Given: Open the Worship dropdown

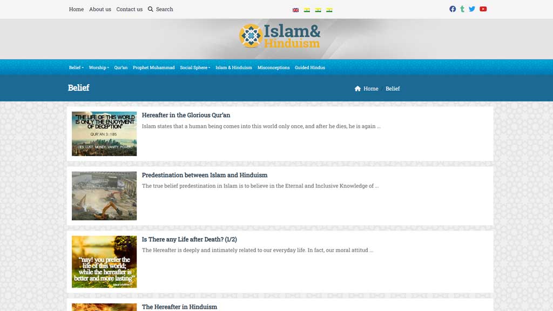Looking at the screenshot, I should [98, 67].
